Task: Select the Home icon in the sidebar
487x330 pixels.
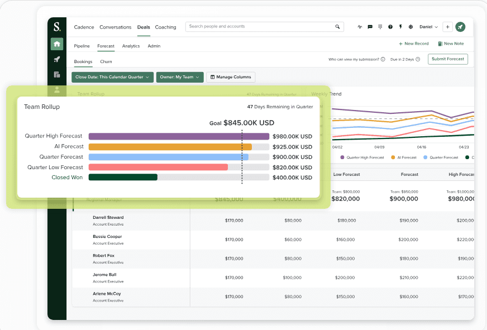Action: point(56,44)
